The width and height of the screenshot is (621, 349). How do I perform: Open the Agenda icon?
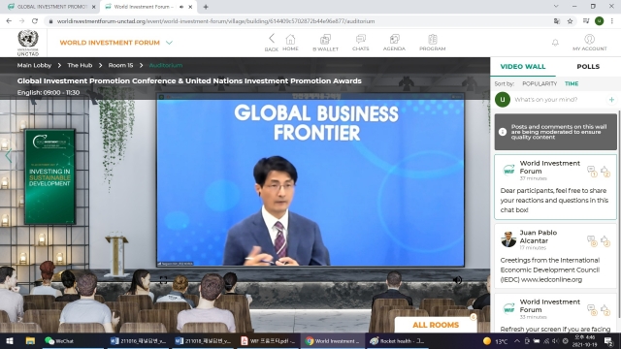394,39
